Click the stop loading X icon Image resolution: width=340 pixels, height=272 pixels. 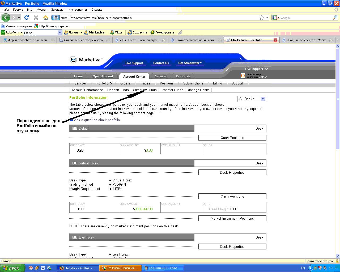36,18
